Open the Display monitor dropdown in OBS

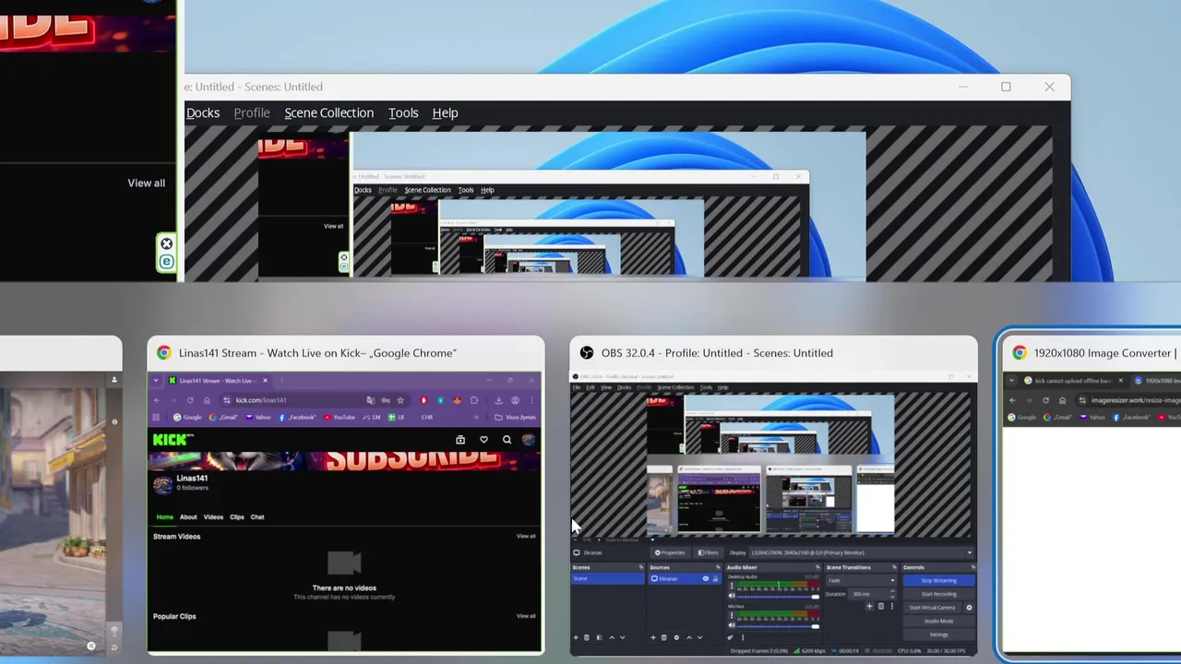tap(862, 552)
